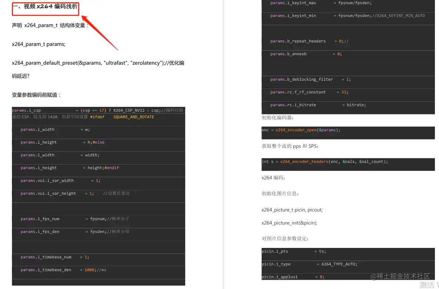Click the heading '视频 x264 编码浅析'
The width and height of the screenshot is (439, 289).
[50, 6]
